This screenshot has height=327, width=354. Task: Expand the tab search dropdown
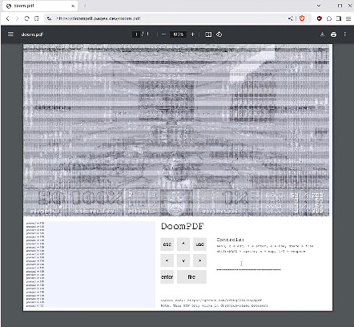(x=319, y=6)
